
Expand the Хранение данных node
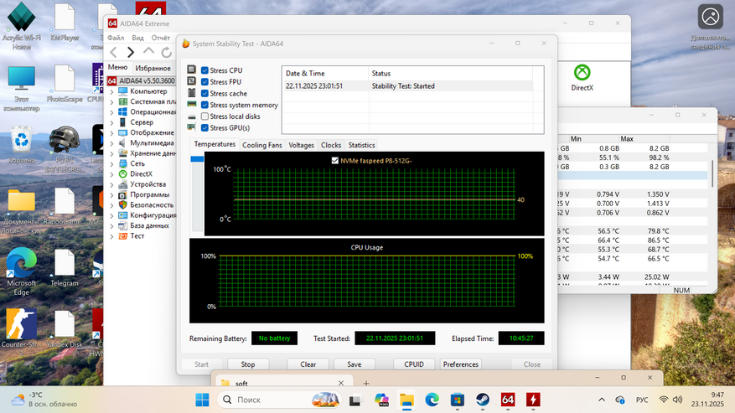pyautogui.click(x=111, y=153)
